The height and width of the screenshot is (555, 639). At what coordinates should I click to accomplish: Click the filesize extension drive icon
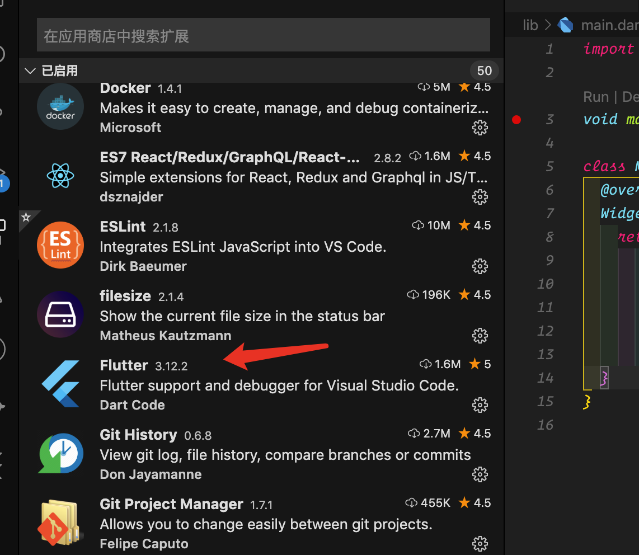click(x=60, y=314)
